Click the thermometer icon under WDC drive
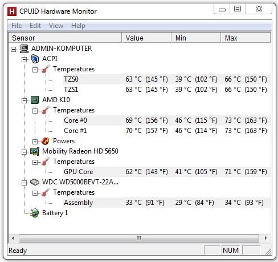 (x=46, y=192)
